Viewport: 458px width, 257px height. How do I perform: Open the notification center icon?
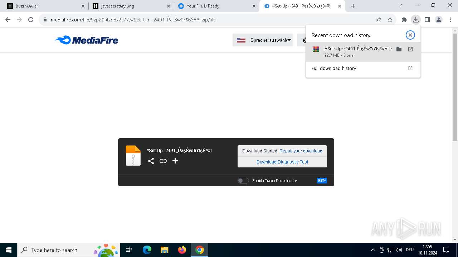click(446, 250)
